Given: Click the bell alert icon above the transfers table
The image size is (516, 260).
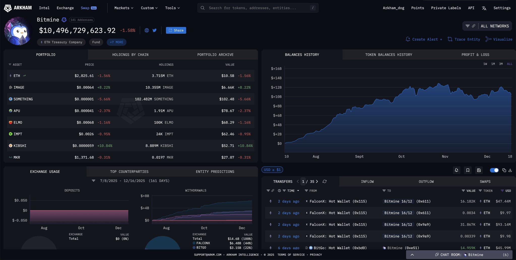Looking at the screenshot, I should click(457, 170).
